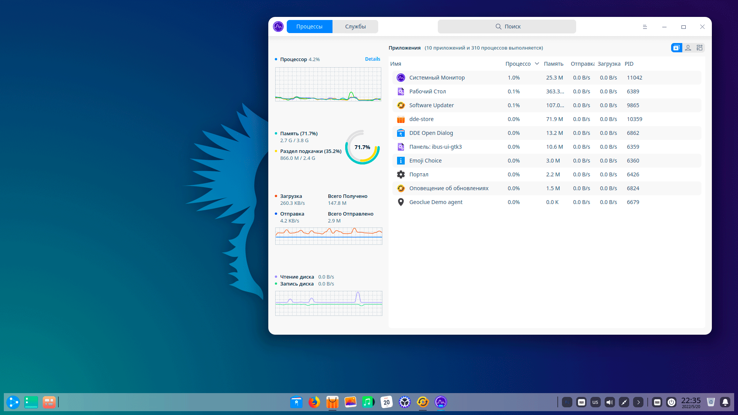
Task: Open Firefox from the dock
Action: point(314,402)
